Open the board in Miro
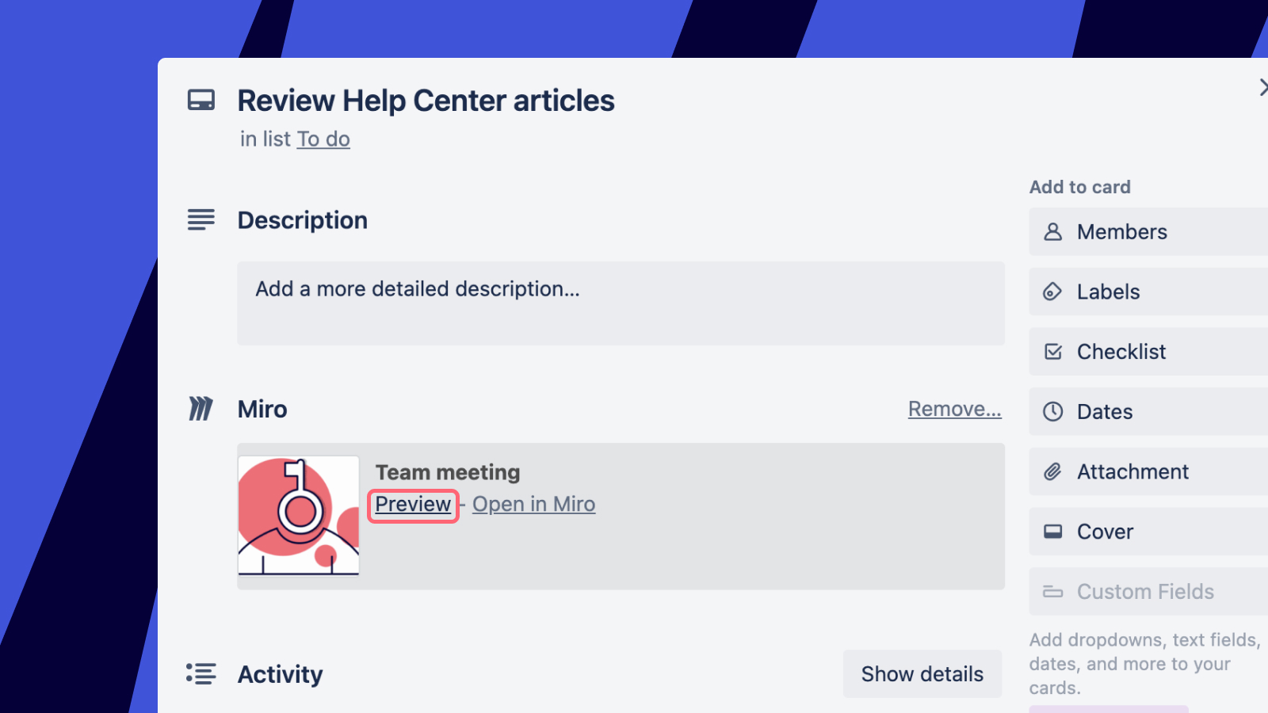This screenshot has height=713, width=1268. [533, 505]
